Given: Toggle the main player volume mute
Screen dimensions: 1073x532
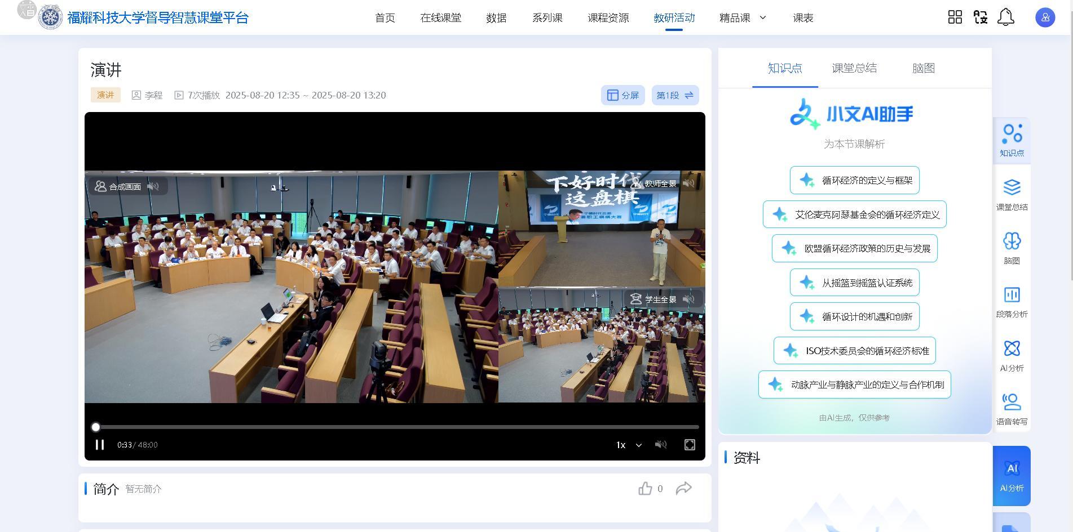Looking at the screenshot, I should point(661,445).
